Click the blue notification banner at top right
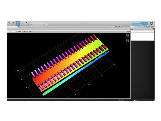The image size is (161, 121). 140,24
